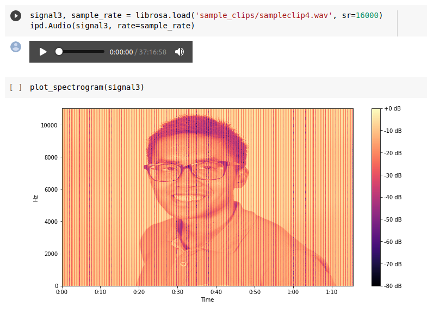Screen dimensions: 427x312
Task: Click the 0:30 time tick label
Action: click(x=177, y=292)
